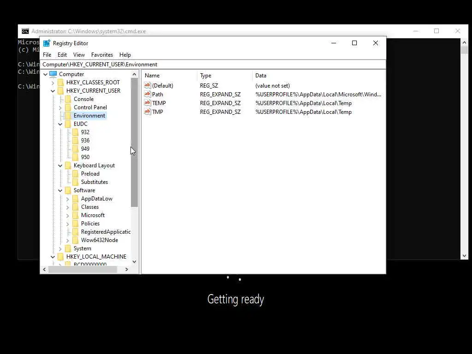Click the AppDataLow folder icon

[76, 199]
